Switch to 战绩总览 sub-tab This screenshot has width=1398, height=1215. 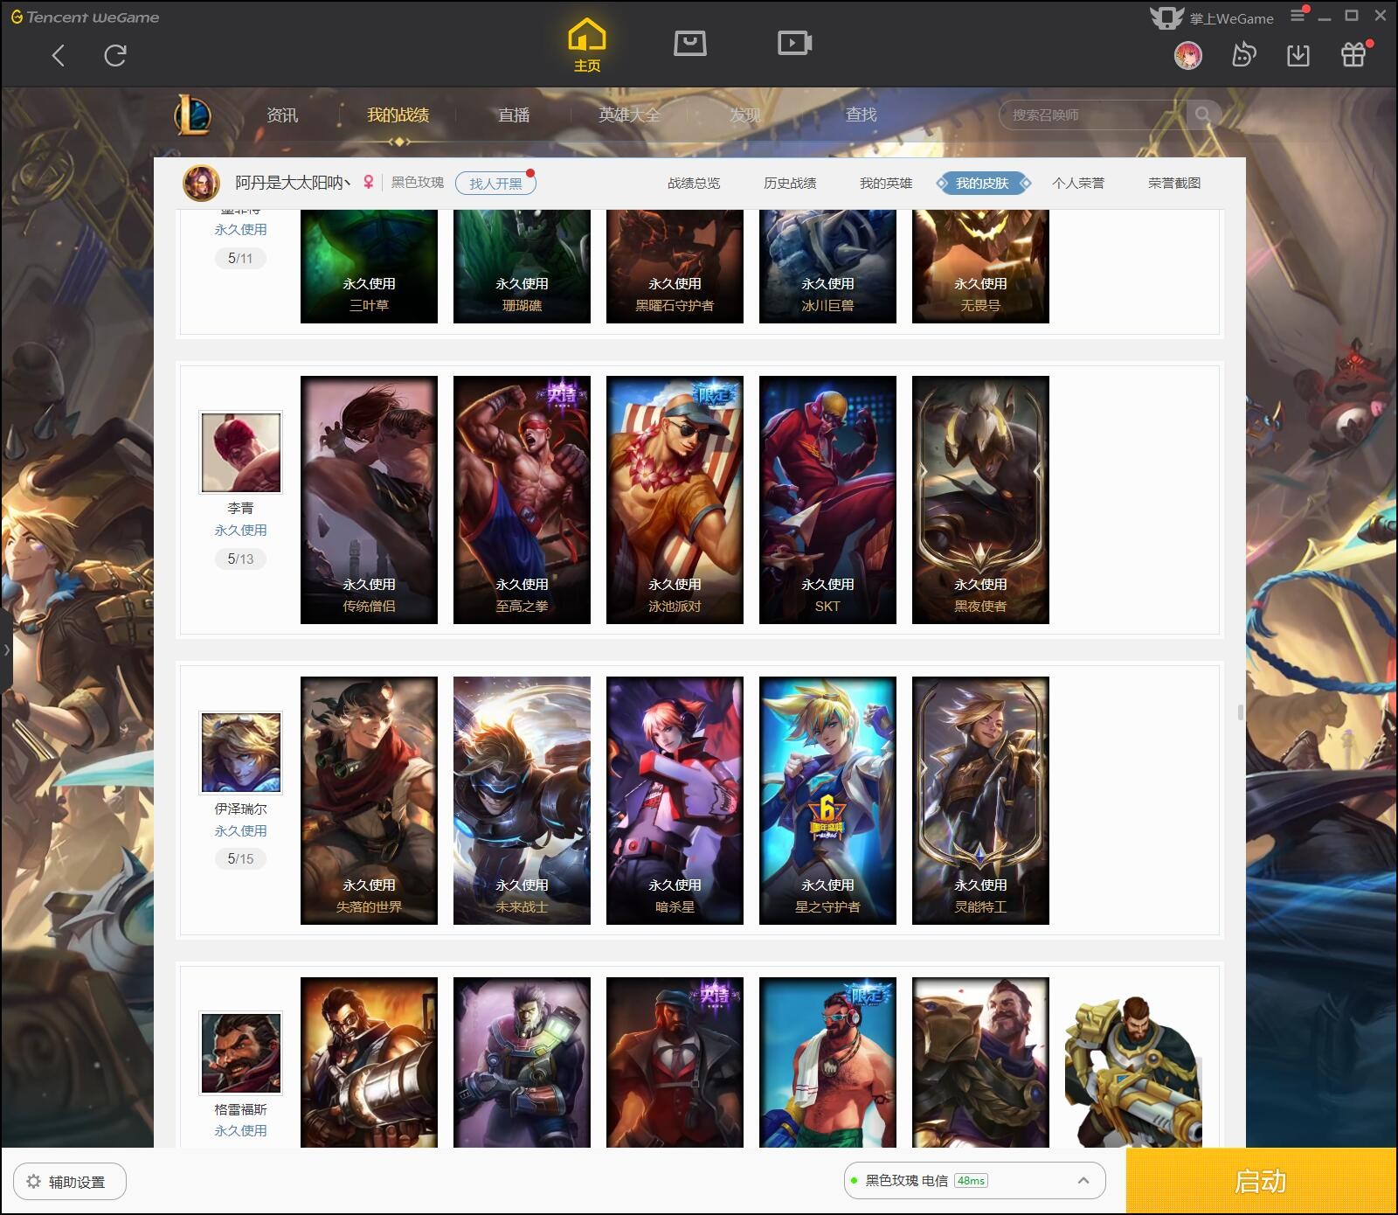(x=694, y=183)
